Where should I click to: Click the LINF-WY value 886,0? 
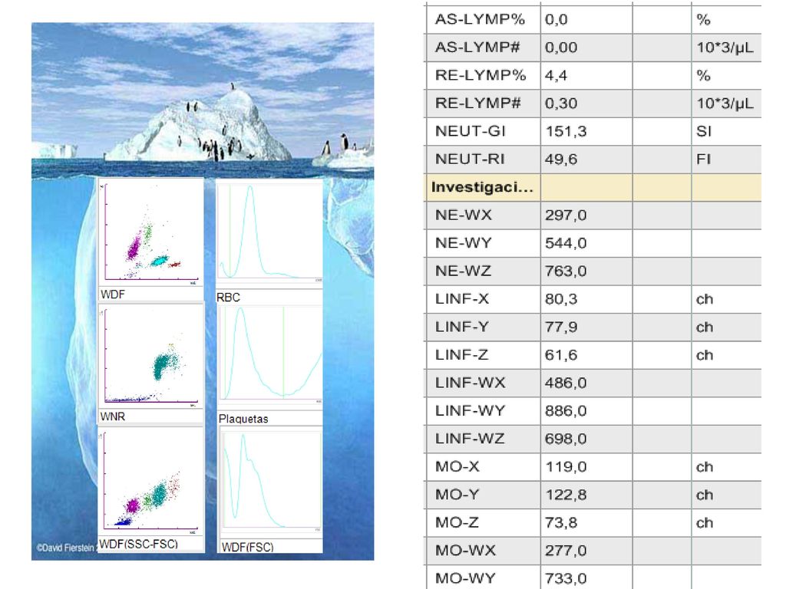click(566, 411)
